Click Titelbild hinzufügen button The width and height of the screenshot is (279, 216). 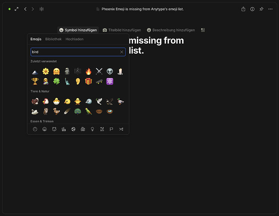pyautogui.click(x=122, y=30)
